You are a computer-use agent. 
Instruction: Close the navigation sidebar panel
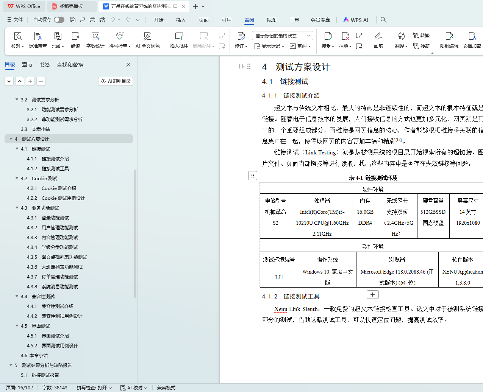[x=128, y=65]
